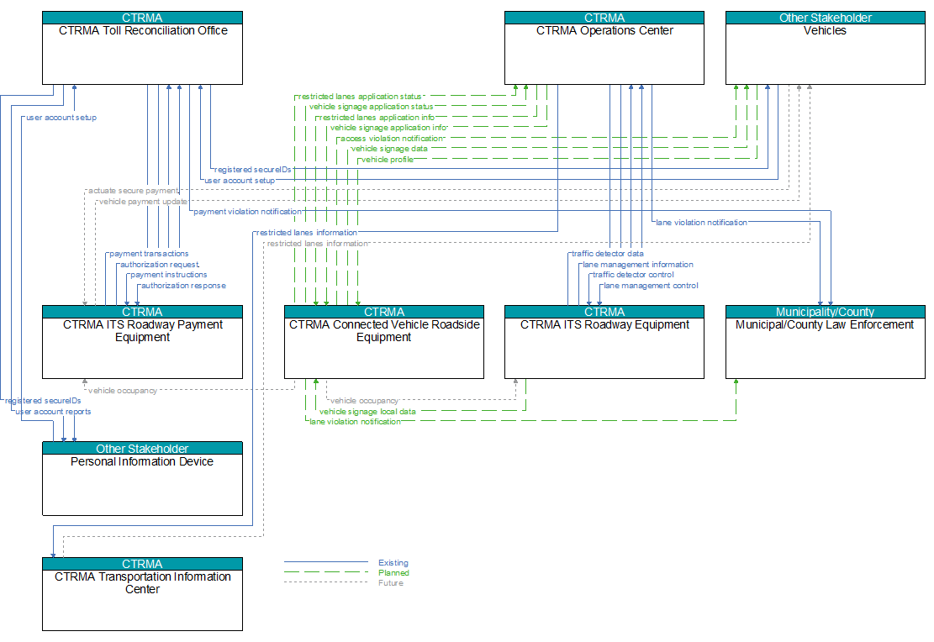Click the 'authorization response' flow label
Viewport: 934px width, 642px height.
click(x=183, y=285)
